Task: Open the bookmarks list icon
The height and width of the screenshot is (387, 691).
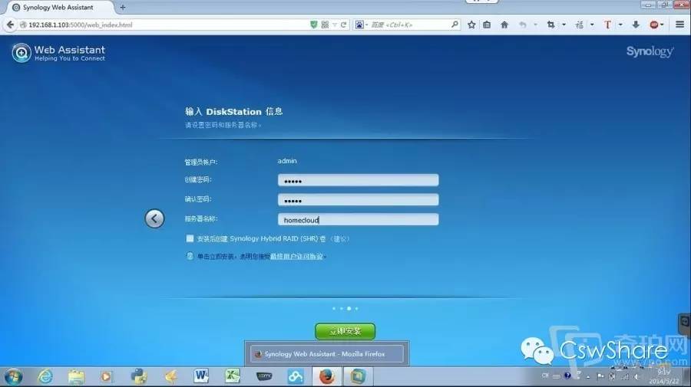Action: click(x=487, y=25)
